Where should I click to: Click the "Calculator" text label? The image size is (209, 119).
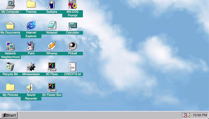pyautogui.click(x=73, y=33)
